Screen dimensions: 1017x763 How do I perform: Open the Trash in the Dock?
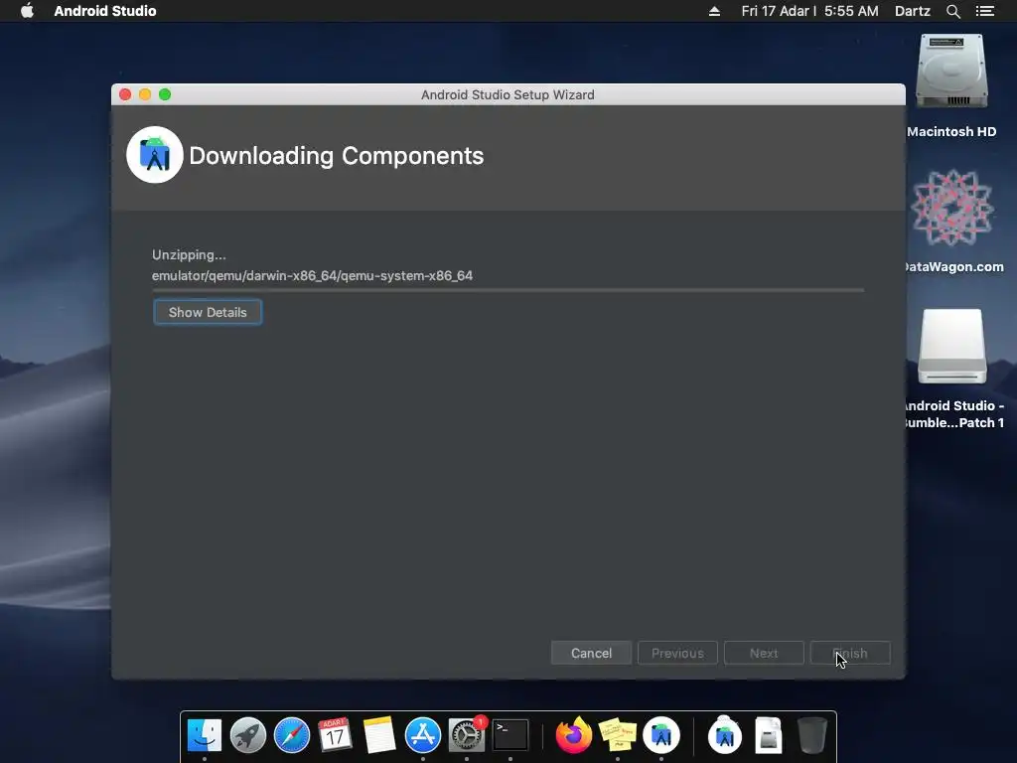pyautogui.click(x=812, y=736)
